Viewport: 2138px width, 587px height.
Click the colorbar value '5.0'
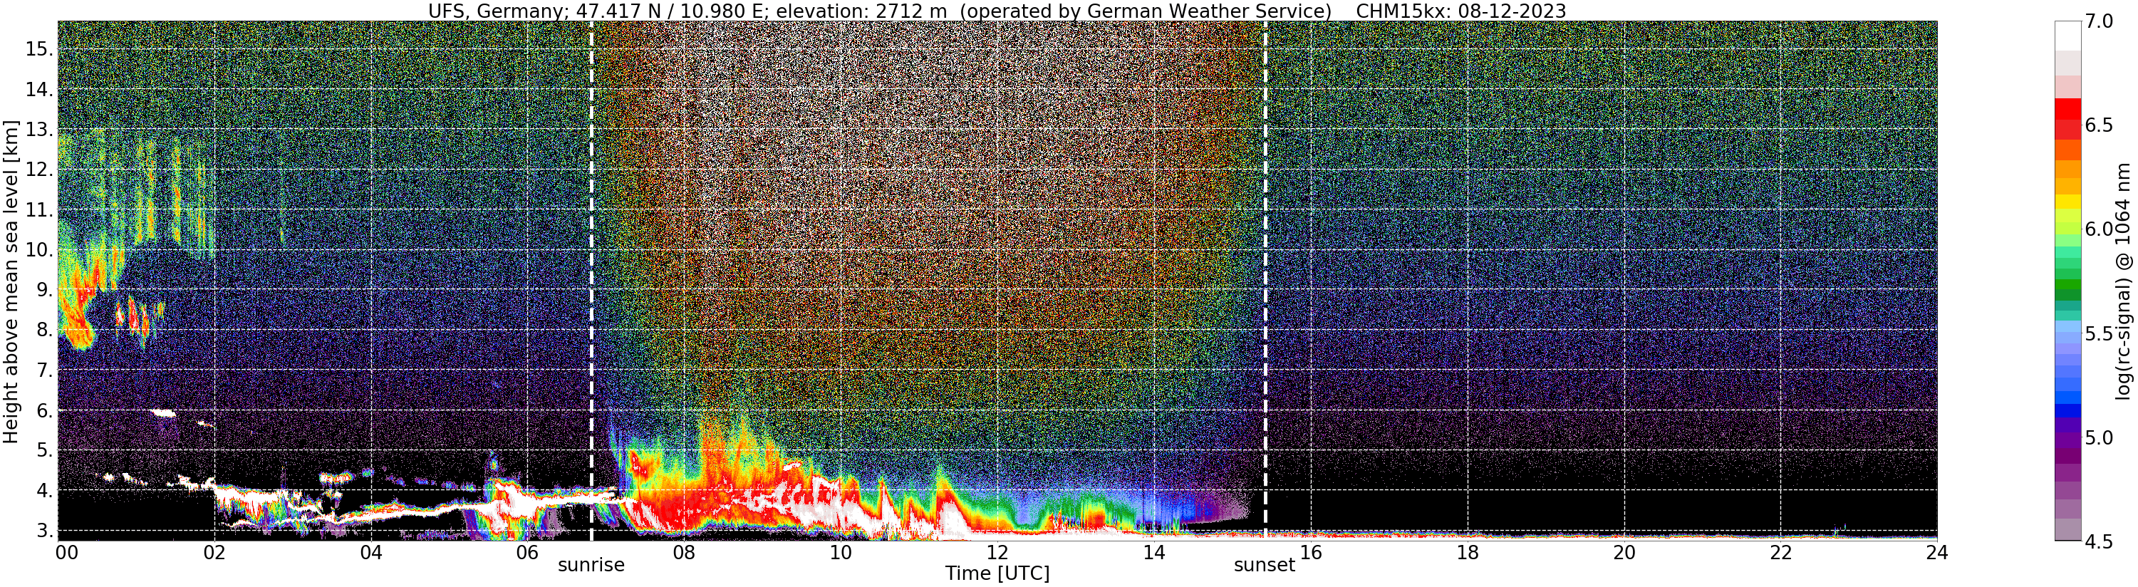(2099, 437)
